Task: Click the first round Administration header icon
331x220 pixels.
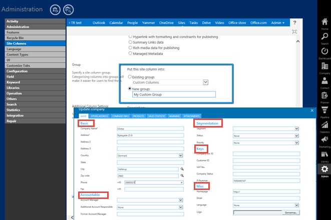Action: point(55,9)
